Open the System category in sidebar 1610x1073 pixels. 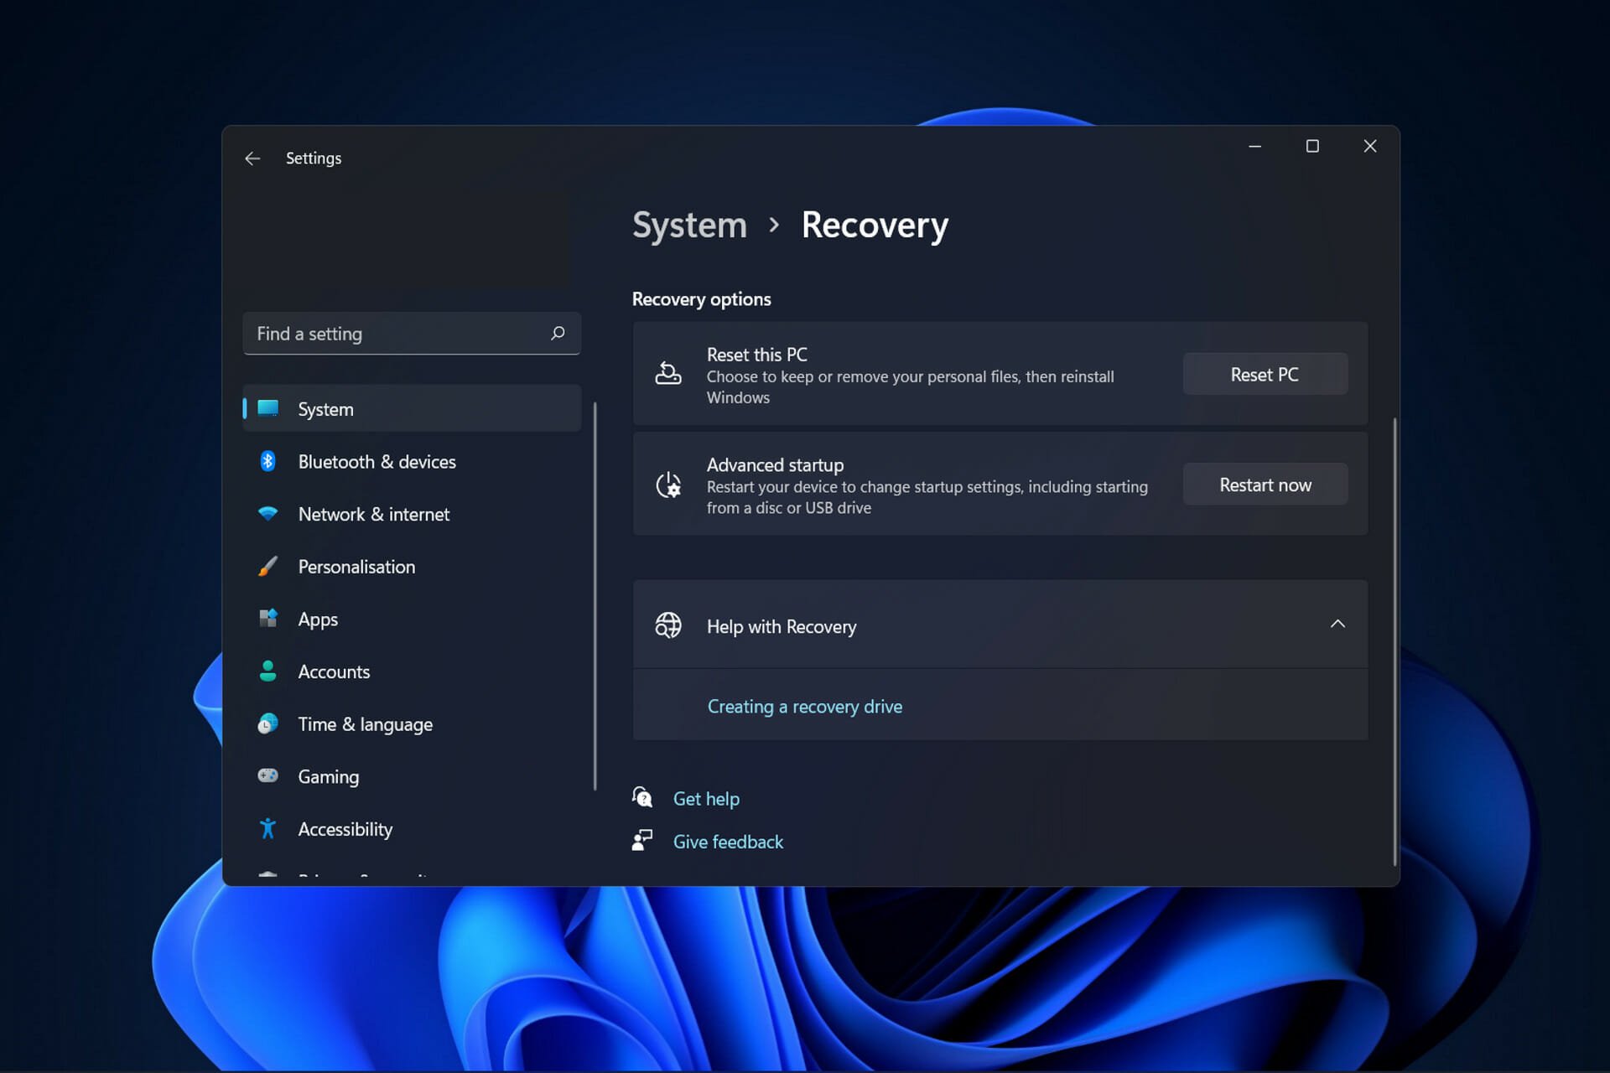(412, 409)
